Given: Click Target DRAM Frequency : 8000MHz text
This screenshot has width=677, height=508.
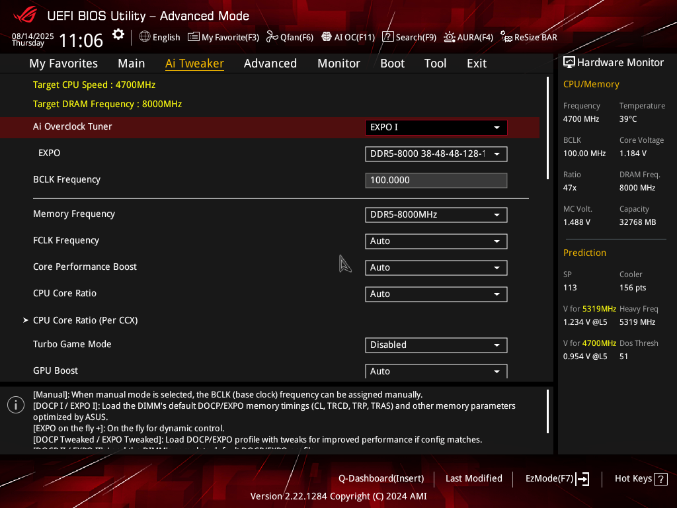Looking at the screenshot, I should (x=108, y=104).
